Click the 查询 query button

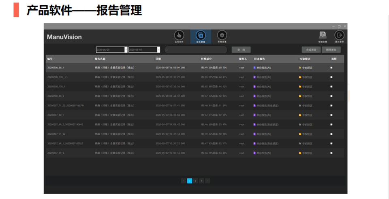241,50
